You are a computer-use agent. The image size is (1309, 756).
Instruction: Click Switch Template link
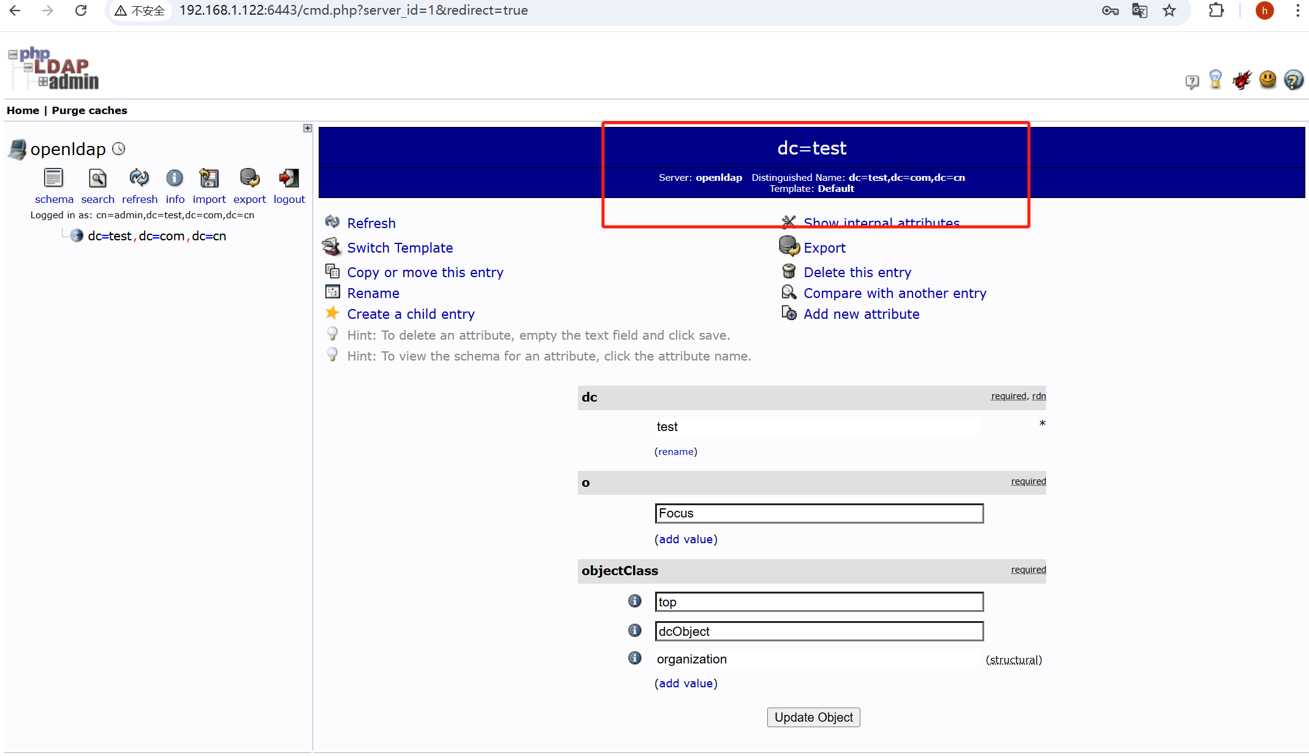coord(400,248)
